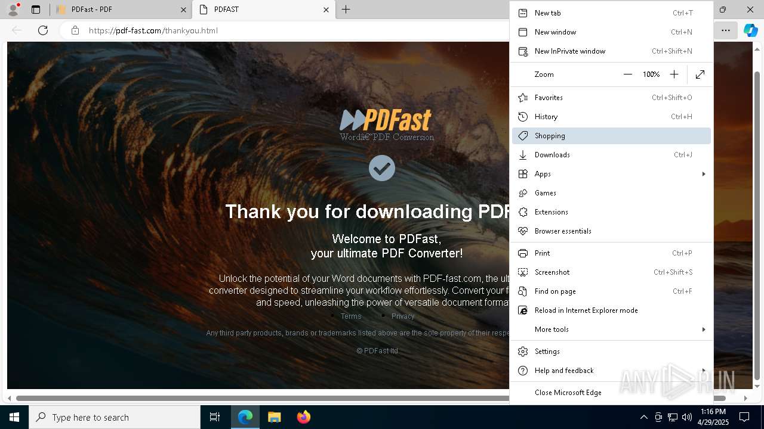Image resolution: width=764 pixels, height=429 pixels.
Task: Click the address bar URL
Action: click(x=153, y=30)
